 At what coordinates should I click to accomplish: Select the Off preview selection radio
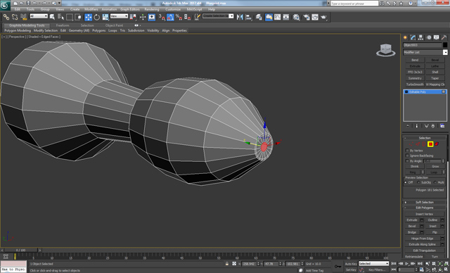pyautogui.click(x=406, y=182)
